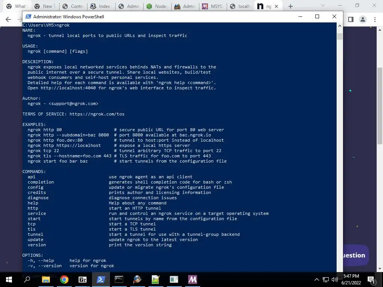Click the PowerShell title bar icon
Screen dimensions: 383x287
pyautogui.click(x=28, y=16)
